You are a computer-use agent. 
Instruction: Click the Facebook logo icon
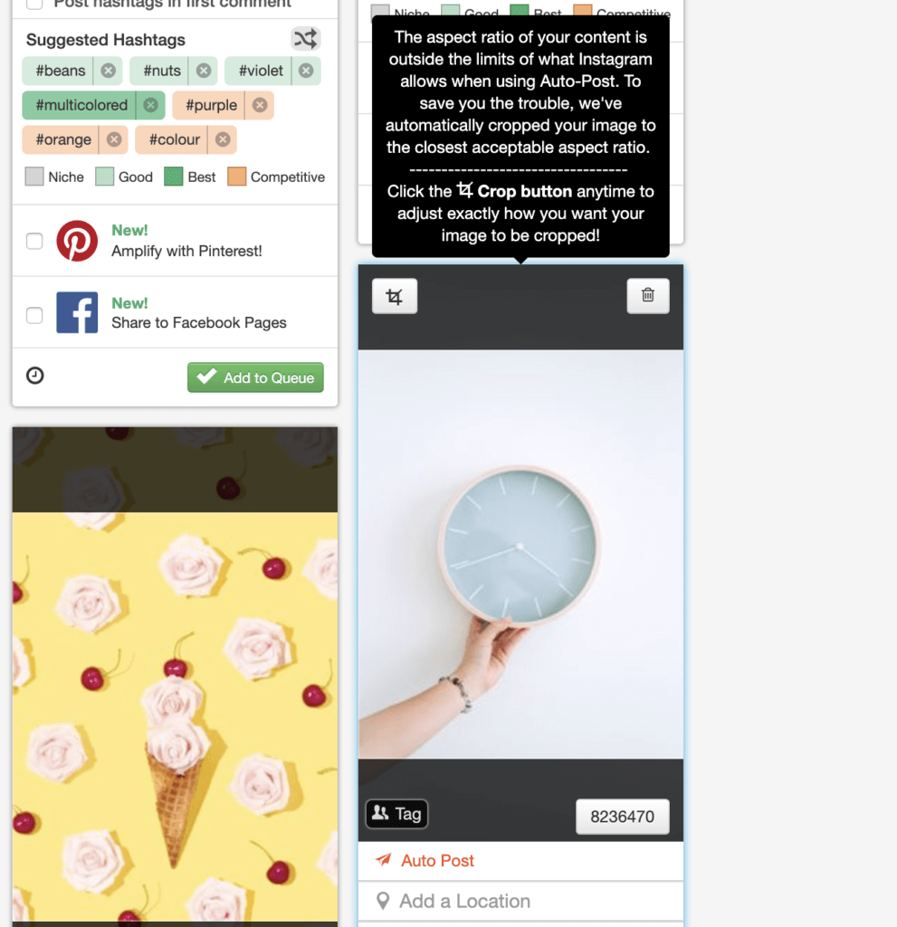(x=77, y=312)
